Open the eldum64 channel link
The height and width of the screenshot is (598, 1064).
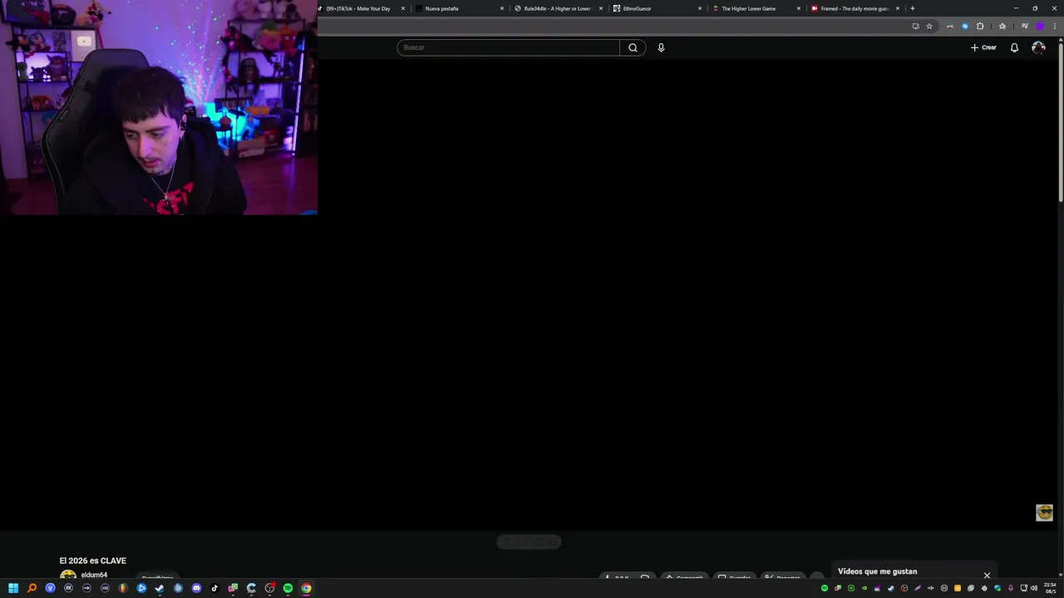pyautogui.click(x=94, y=575)
